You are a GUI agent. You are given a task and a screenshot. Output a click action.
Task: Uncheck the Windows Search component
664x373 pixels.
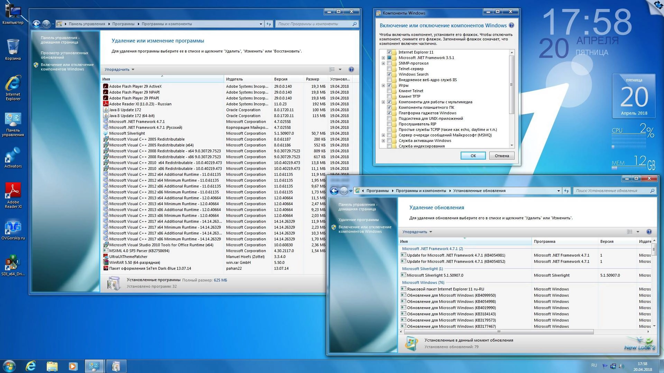390,74
